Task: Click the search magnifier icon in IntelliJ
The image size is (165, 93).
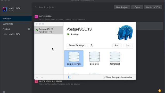Action: (36, 7)
